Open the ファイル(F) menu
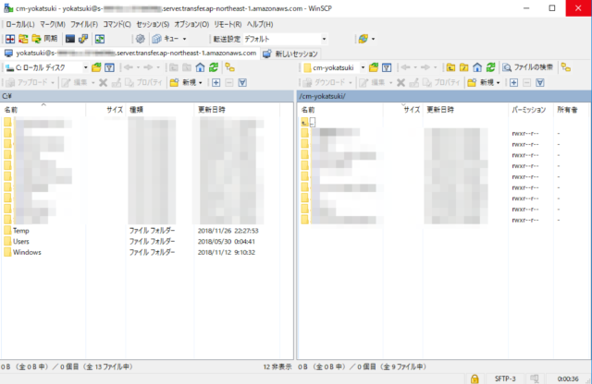The image size is (592, 384). pyautogui.click(x=84, y=25)
